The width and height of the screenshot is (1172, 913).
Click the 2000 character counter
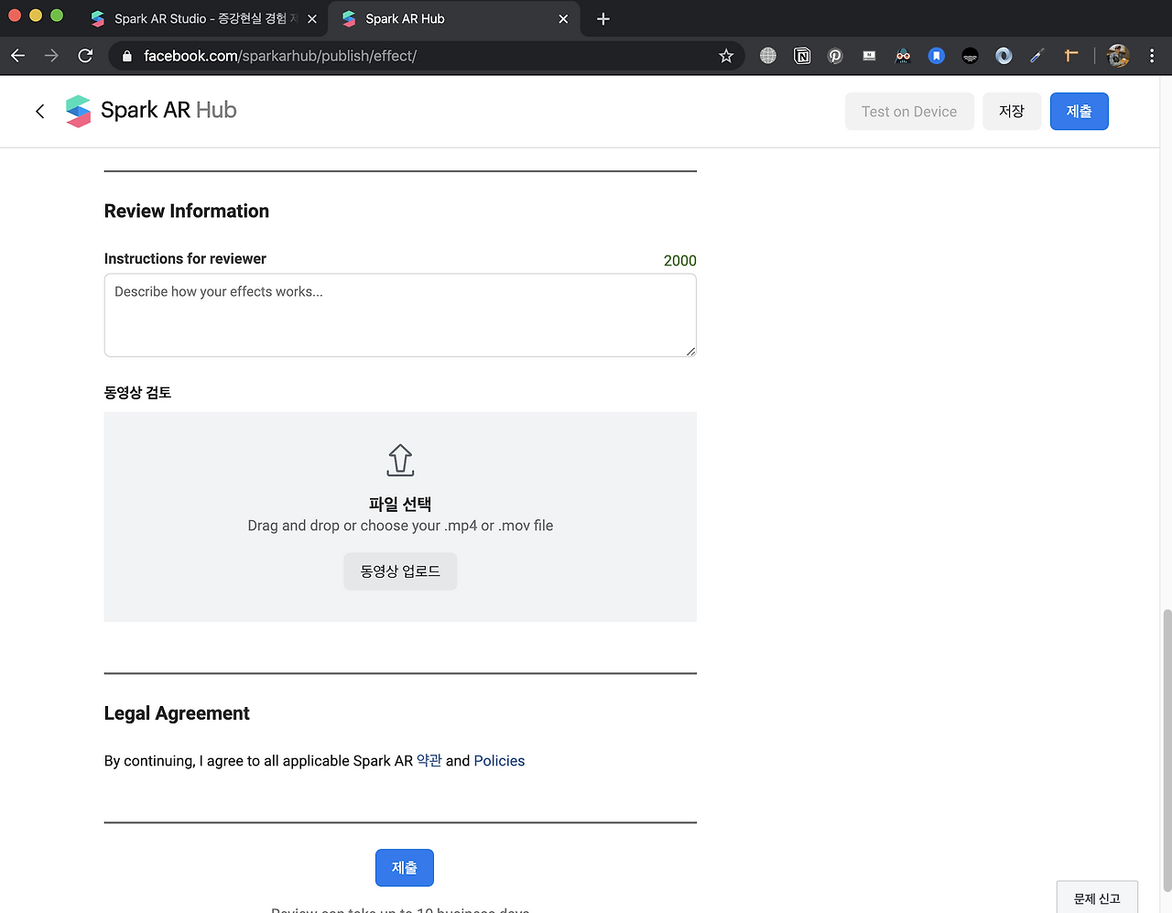[680, 261]
